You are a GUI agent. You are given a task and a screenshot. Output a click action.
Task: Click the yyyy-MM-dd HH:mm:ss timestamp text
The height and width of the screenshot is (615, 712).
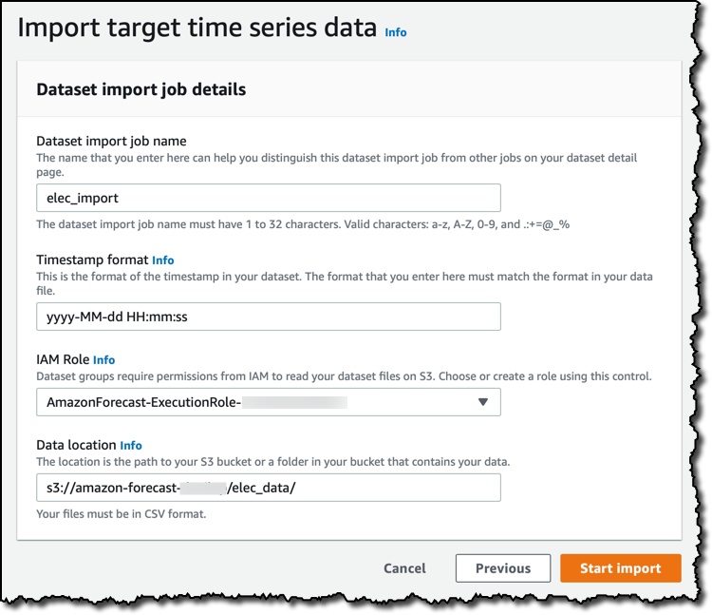tap(117, 317)
